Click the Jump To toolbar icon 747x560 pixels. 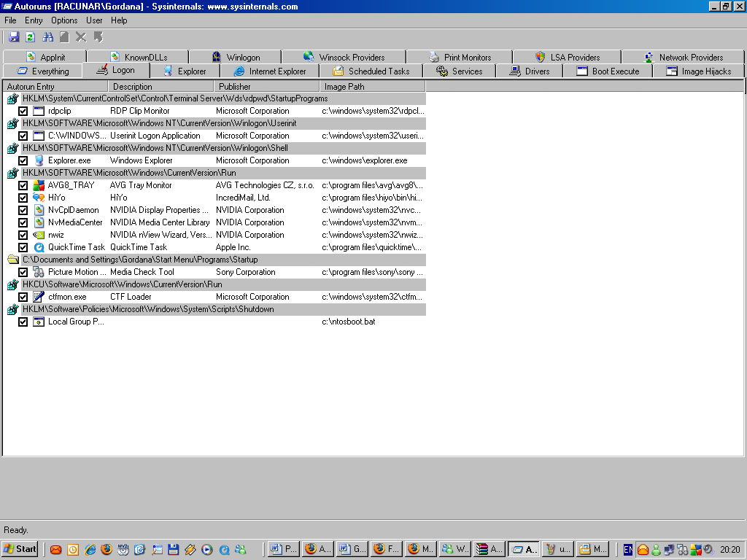coord(98,37)
